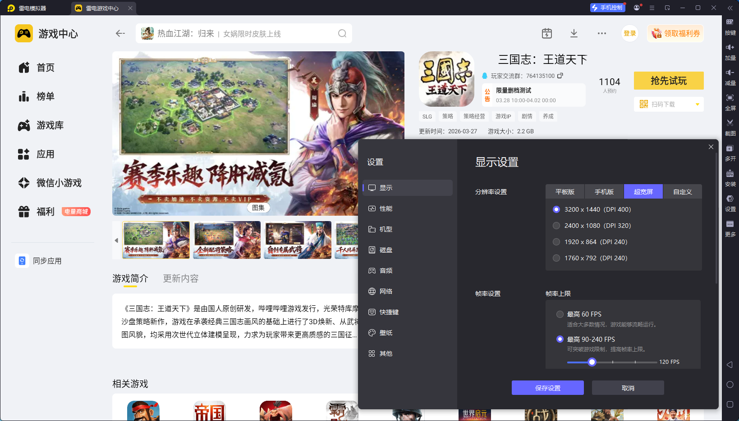Open 其他 settings category

pos(408,353)
